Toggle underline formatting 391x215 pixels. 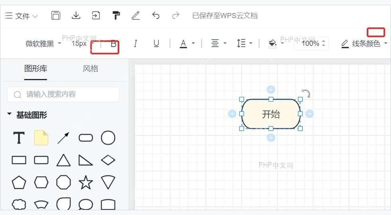coord(156,43)
